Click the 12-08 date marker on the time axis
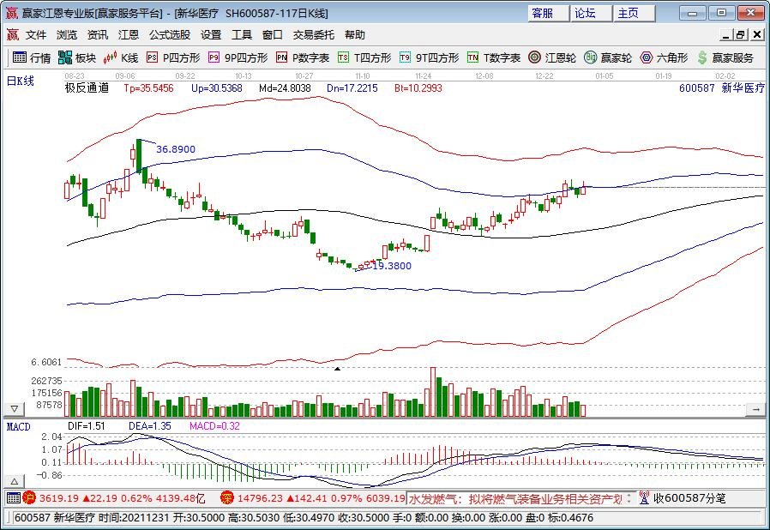Screen dimensions: 770x530 484,76
